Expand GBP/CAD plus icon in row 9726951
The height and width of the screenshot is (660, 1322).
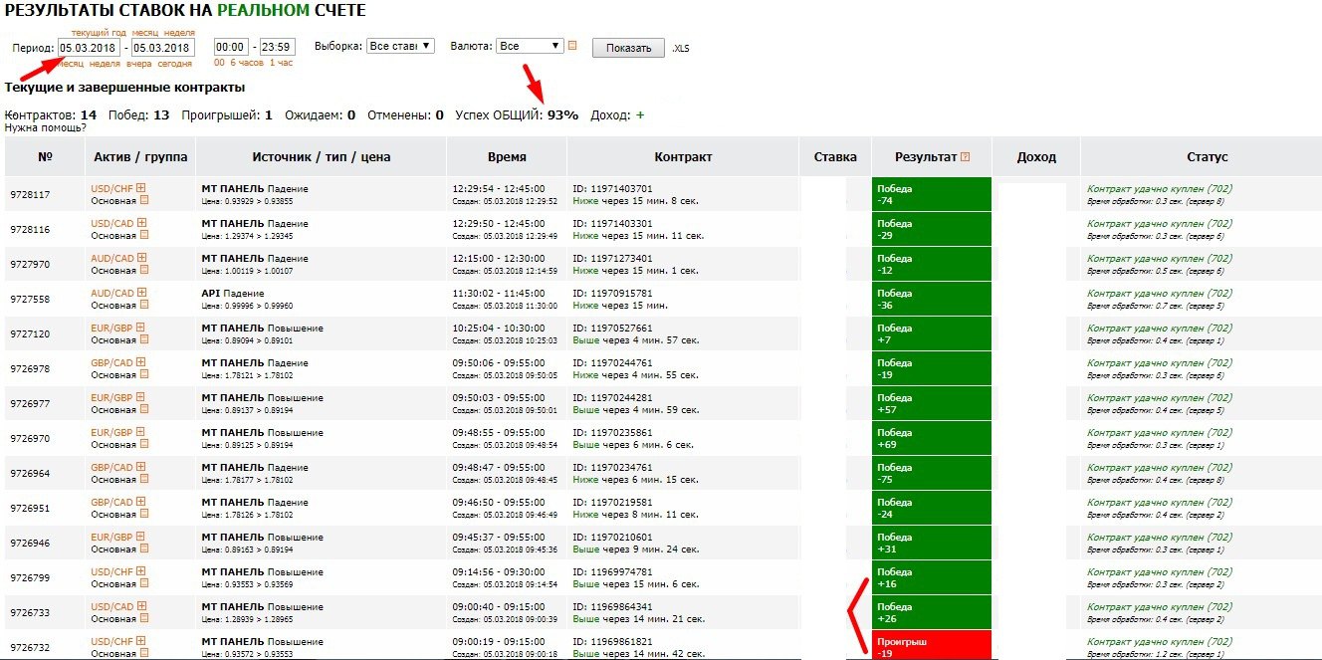(140, 502)
